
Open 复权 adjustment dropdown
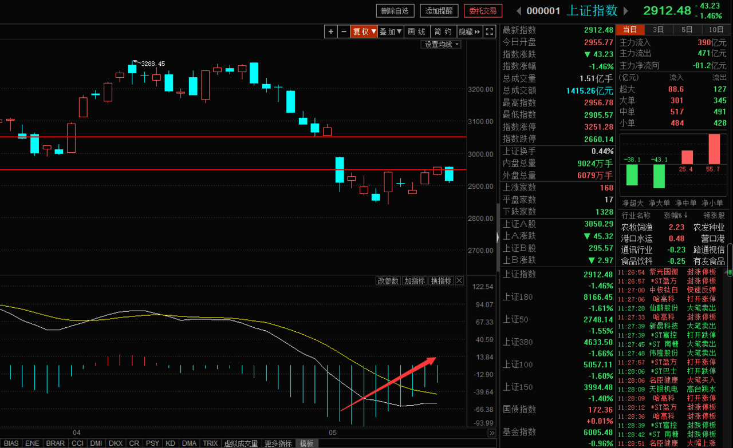click(x=364, y=32)
